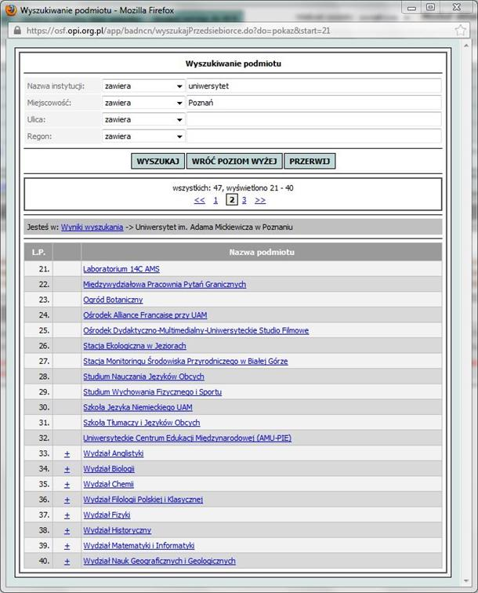The image size is (478, 593).
Task: Open Ulica condition dropdown
Action: click(143, 119)
